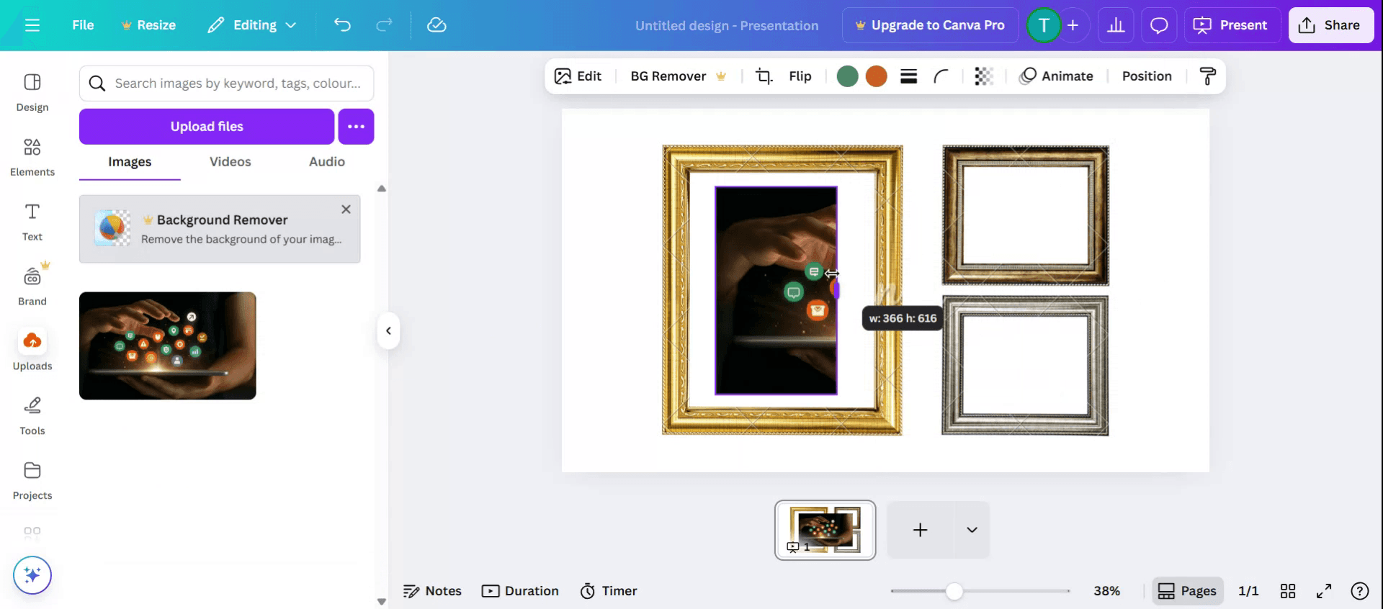Open the Brand sidebar panel
Viewport: 1383px width, 609px height.
(32, 287)
